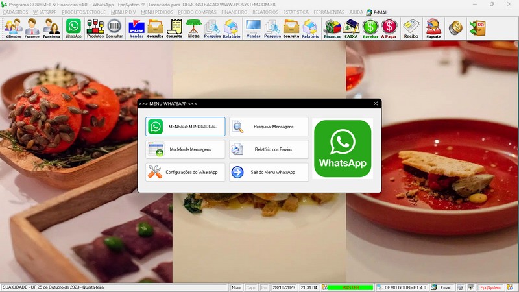This screenshot has width=519, height=292.
Task: Click Sair do Menu WhatsApp
Action: [x=269, y=172]
